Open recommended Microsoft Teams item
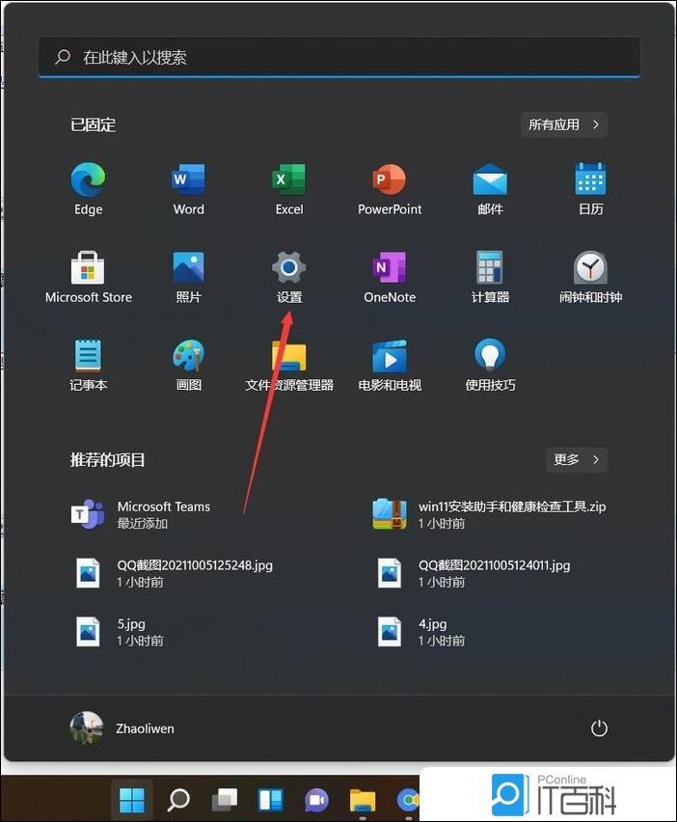Image resolution: width=677 pixels, height=822 pixels. point(142,514)
